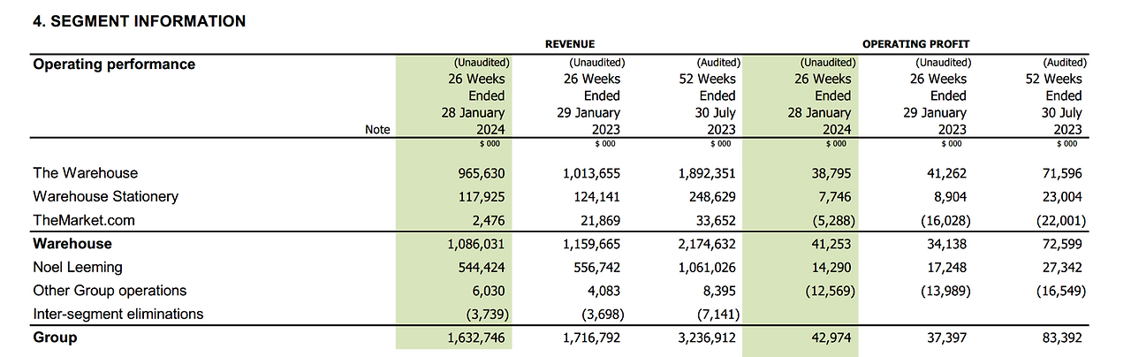Click Warehouse subtotal revenue 1,159,665
The width and height of the screenshot is (1131, 357).
(x=591, y=244)
